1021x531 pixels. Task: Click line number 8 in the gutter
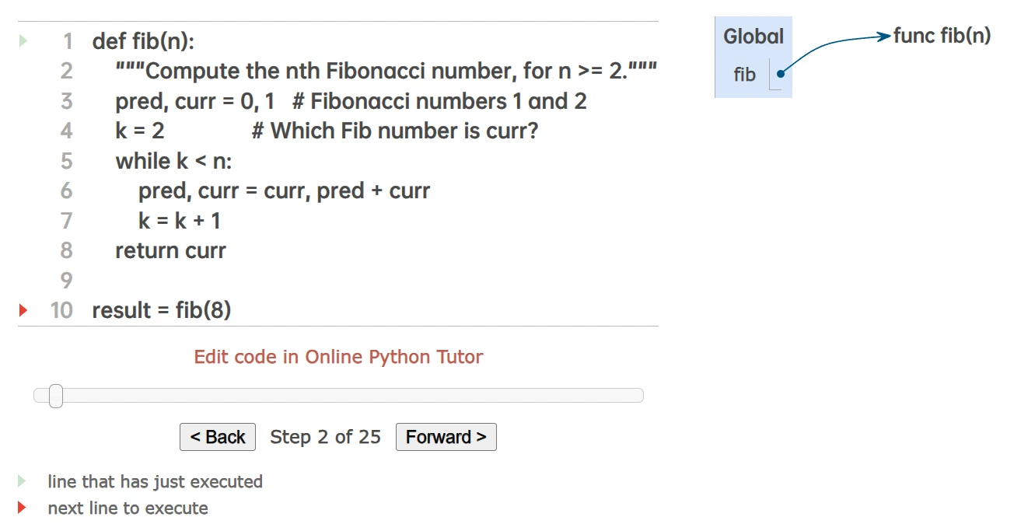(66, 250)
